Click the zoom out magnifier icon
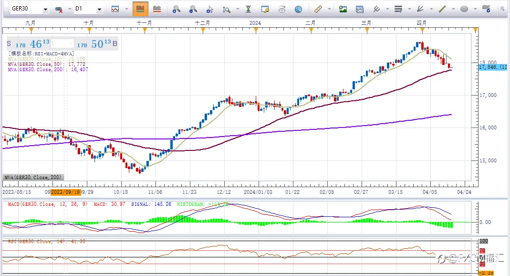This screenshot has width=510, height=276. [x=193, y=9]
